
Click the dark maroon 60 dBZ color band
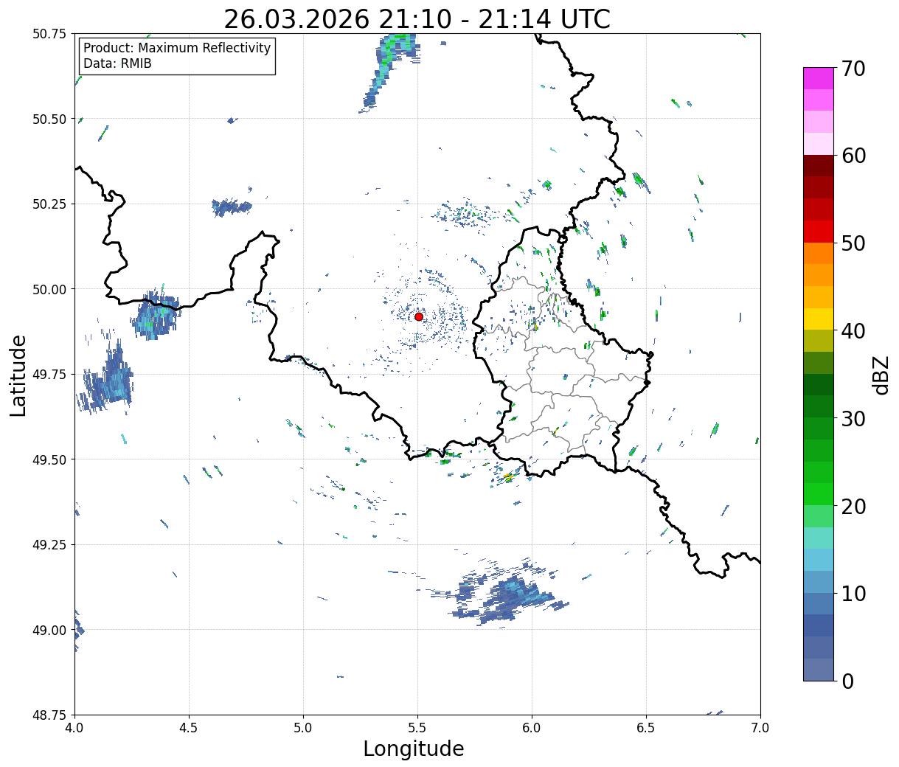click(818, 166)
